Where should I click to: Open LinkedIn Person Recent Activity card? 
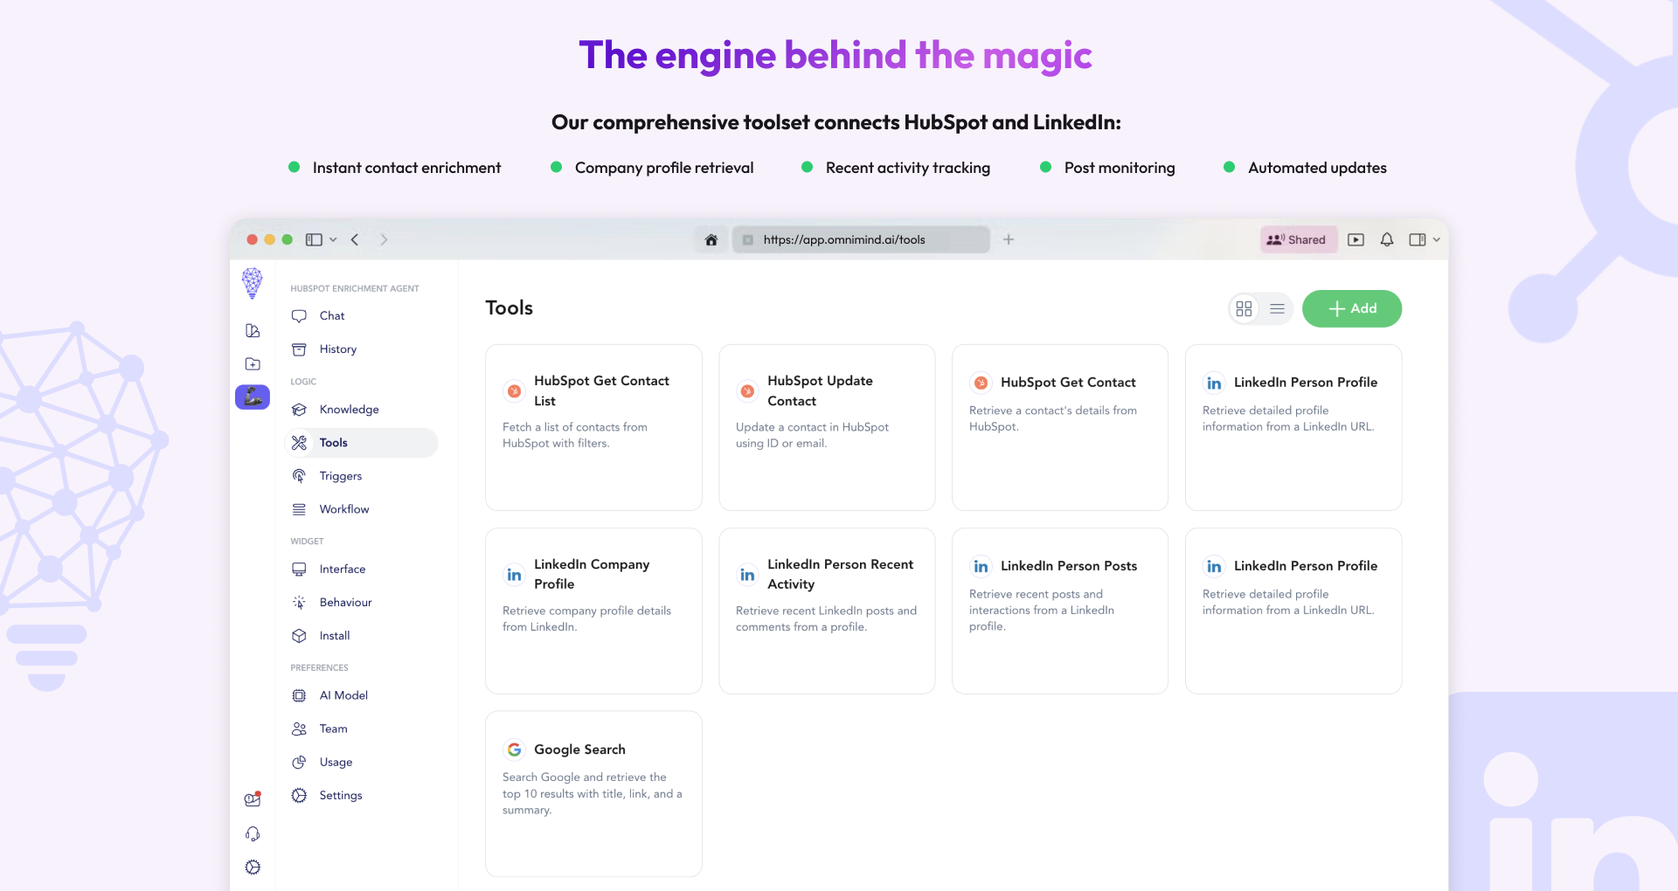(x=827, y=611)
